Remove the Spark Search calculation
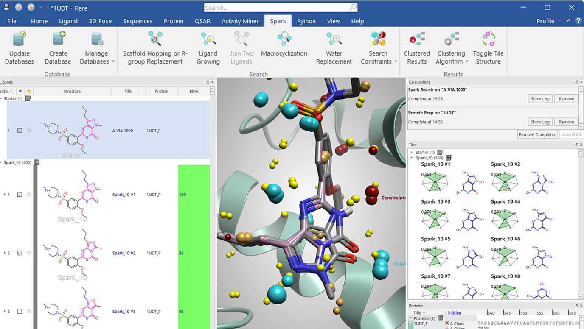 tap(566, 99)
